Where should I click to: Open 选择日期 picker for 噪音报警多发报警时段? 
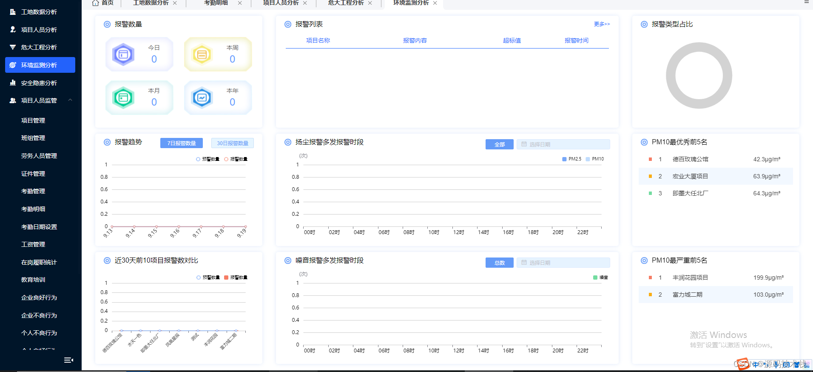563,263
